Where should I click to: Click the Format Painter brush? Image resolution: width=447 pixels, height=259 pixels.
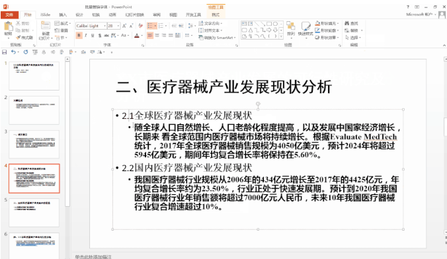19,37
